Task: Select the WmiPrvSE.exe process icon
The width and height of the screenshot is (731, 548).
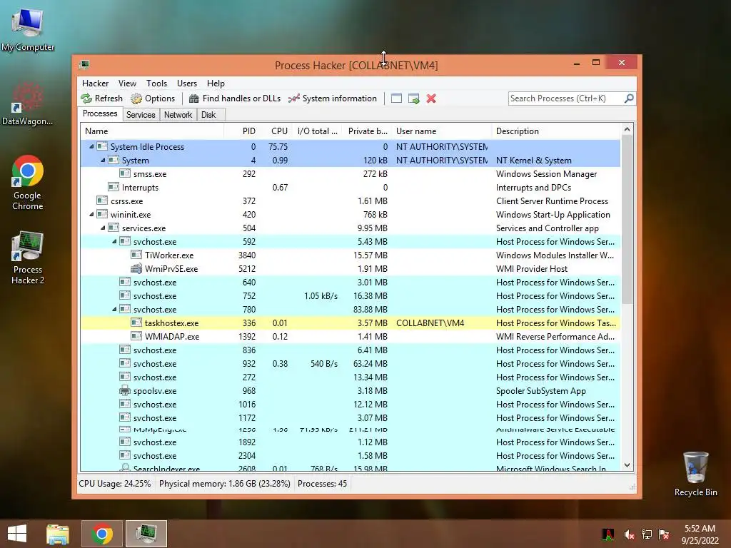Action: 136,268
